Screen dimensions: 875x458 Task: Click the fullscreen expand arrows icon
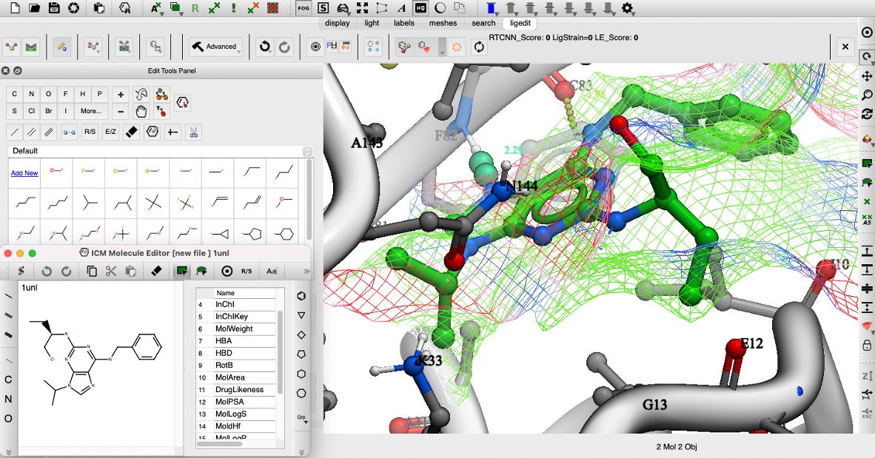(x=362, y=8)
